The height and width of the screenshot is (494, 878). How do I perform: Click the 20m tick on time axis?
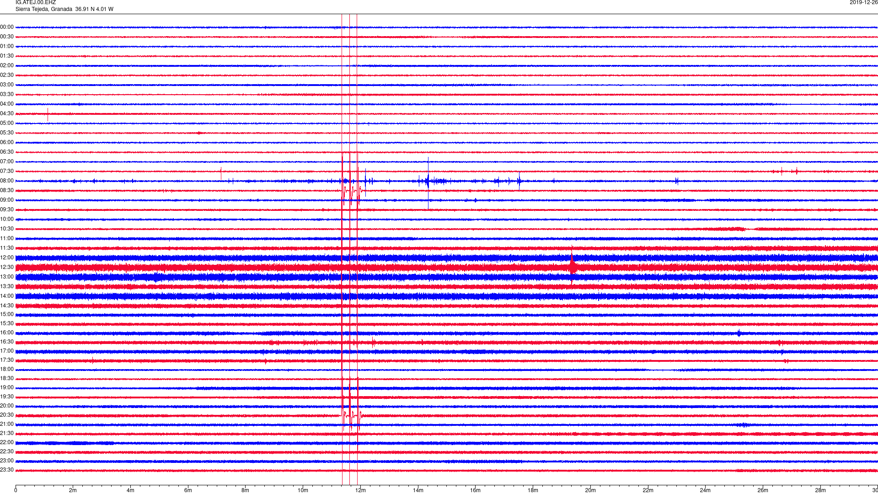pos(590,490)
